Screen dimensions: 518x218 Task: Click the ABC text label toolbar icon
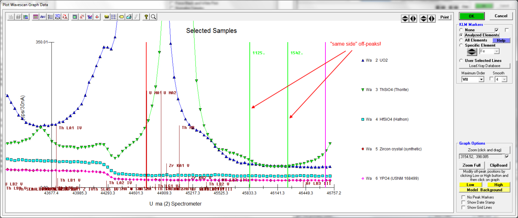[x=43, y=17]
